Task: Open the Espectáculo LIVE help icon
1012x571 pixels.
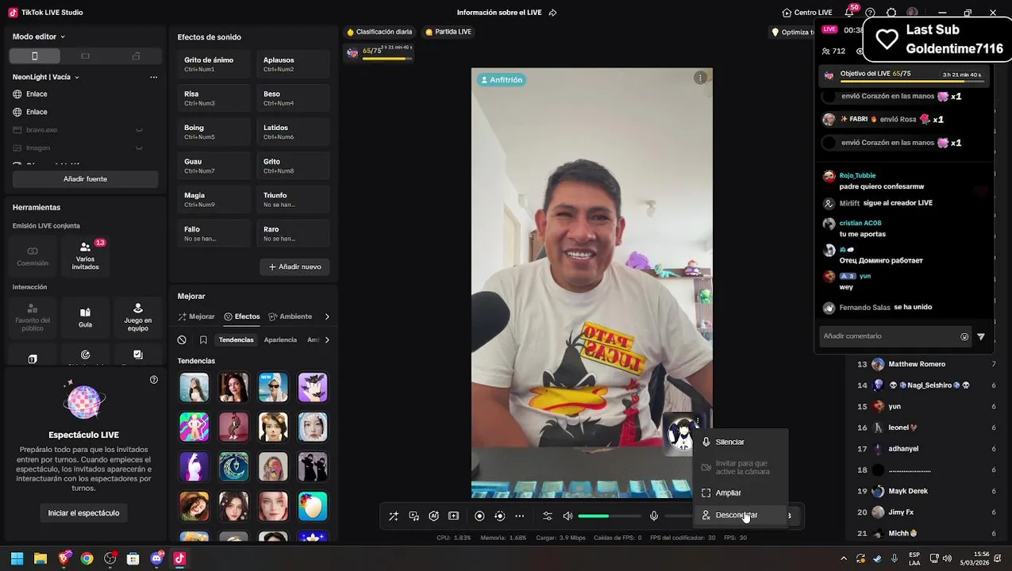Action: (154, 380)
